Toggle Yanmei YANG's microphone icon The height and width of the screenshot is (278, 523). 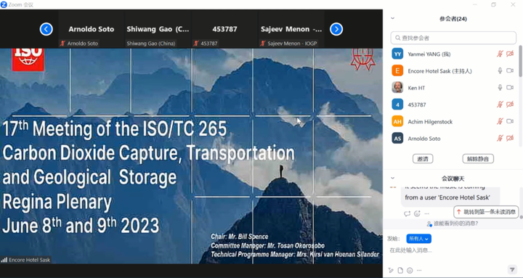point(500,54)
